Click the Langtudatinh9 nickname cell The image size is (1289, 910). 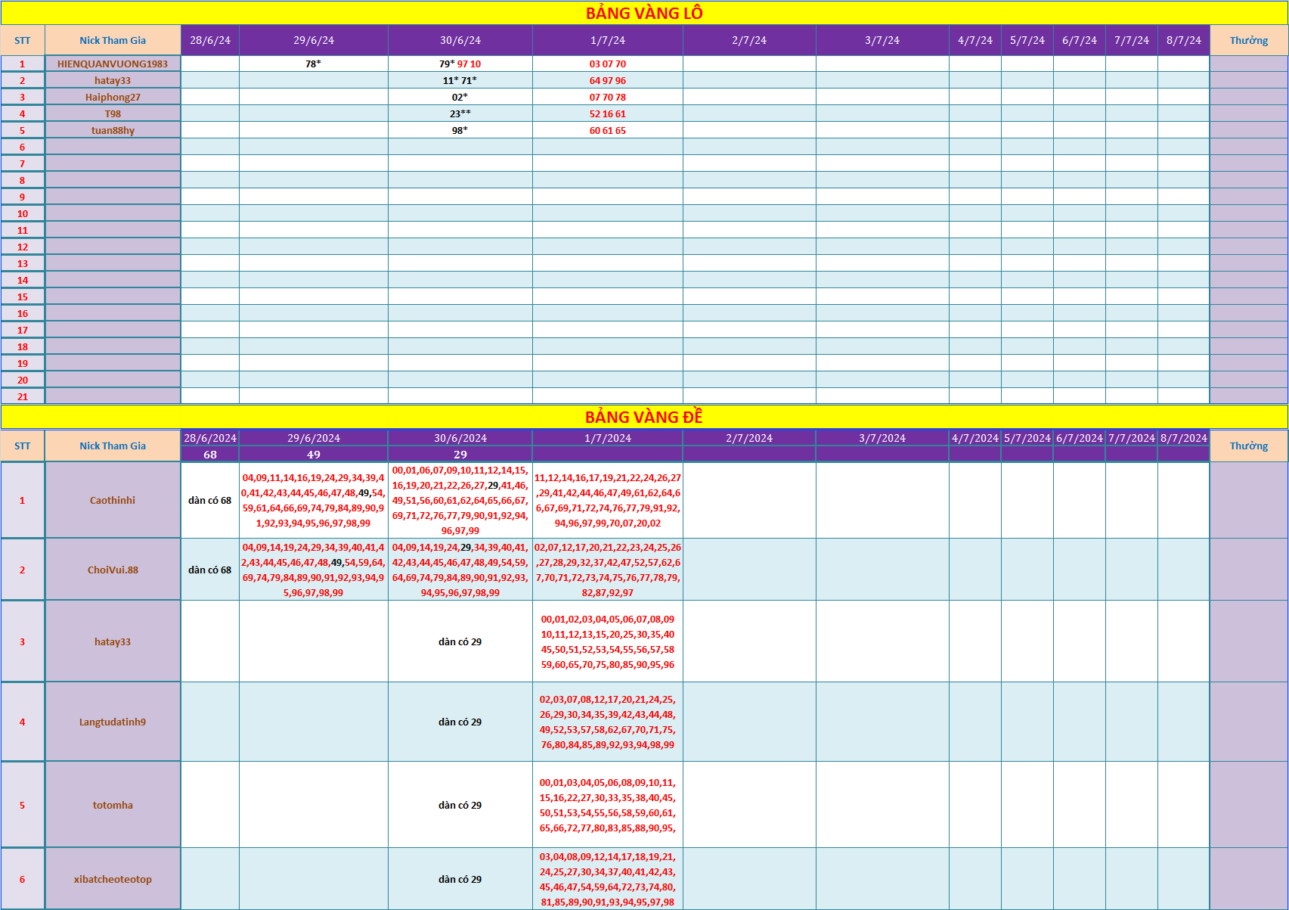point(113,722)
